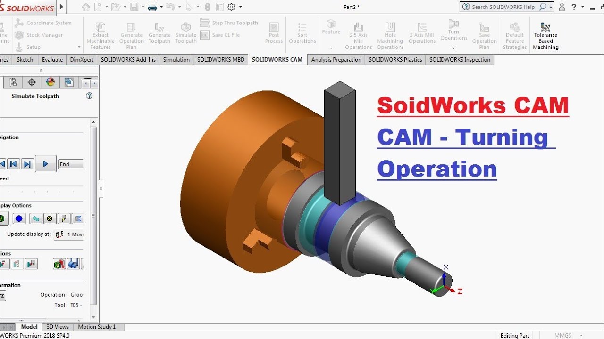Click Hole Machining Operations
Image resolution: width=604 pixels, height=339 pixels.
(x=390, y=36)
